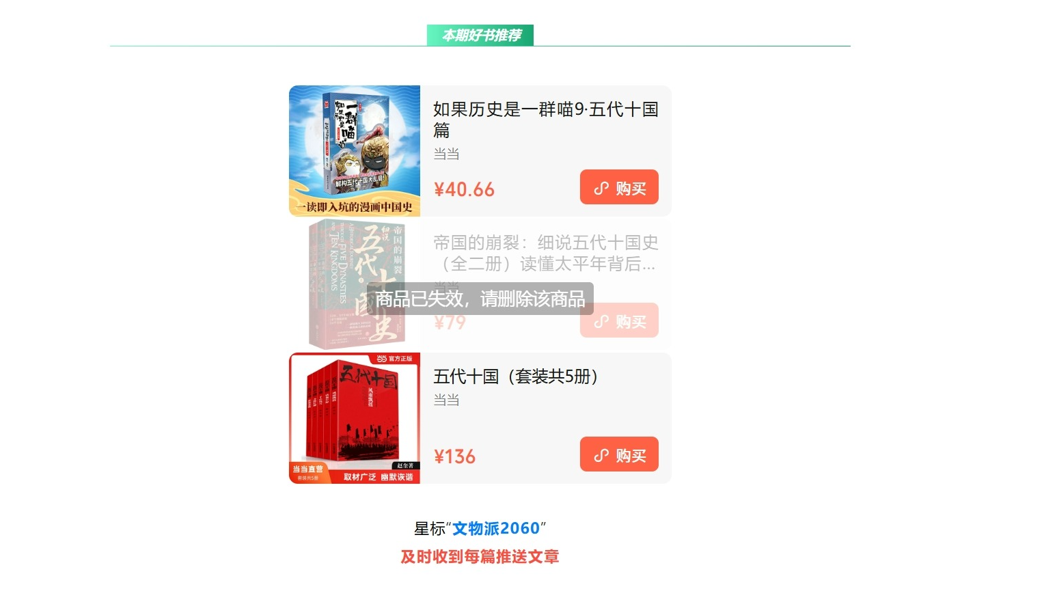Click the 商品已失效，请删除该商品 overlay message

pos(480,299)
